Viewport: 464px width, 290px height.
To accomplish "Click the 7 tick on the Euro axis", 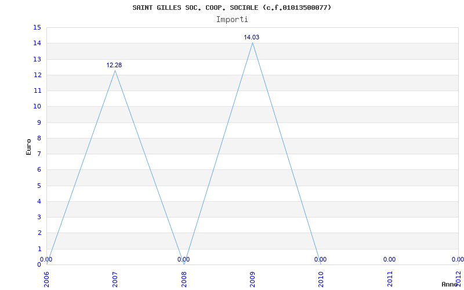I will tap(39, 154).
